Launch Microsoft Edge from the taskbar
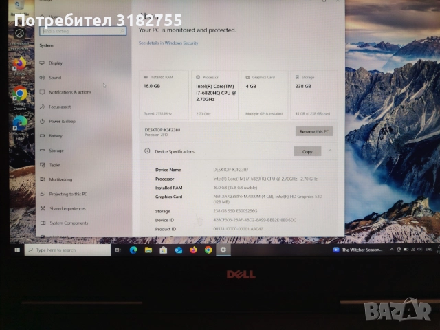 pyautogui.click(x=133, y=250)
